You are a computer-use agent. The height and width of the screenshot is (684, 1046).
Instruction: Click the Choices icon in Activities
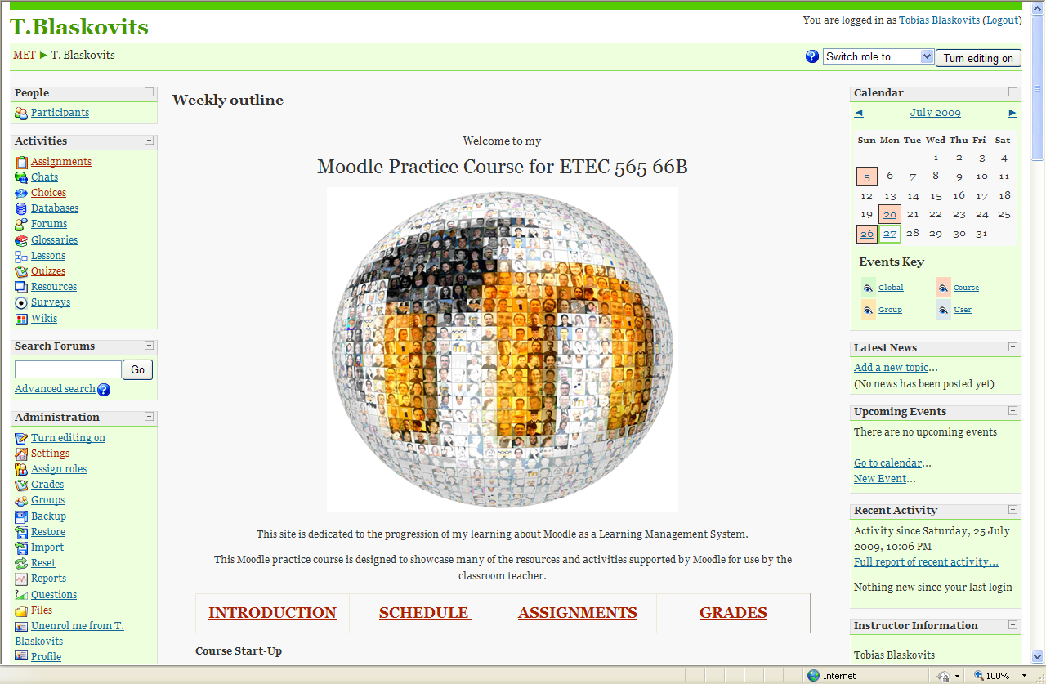tap(21, 193)
